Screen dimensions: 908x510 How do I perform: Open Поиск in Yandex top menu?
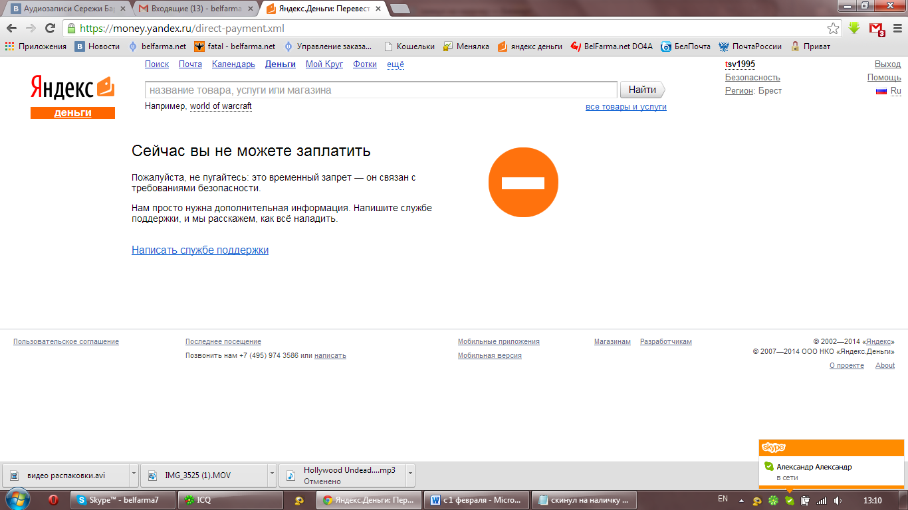coord(157,64)
